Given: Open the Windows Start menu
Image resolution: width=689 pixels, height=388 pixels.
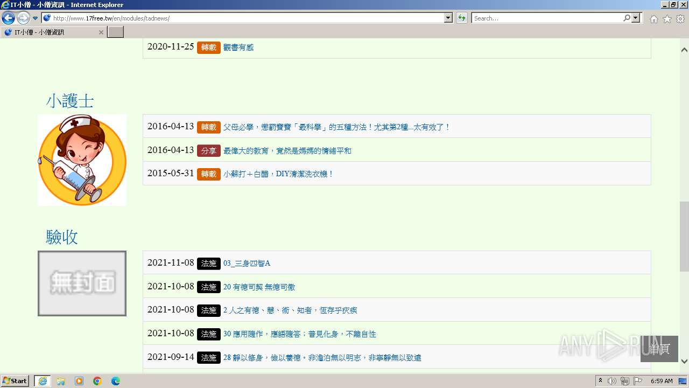Looking at the screenshot, I should (x=15, y=381).
